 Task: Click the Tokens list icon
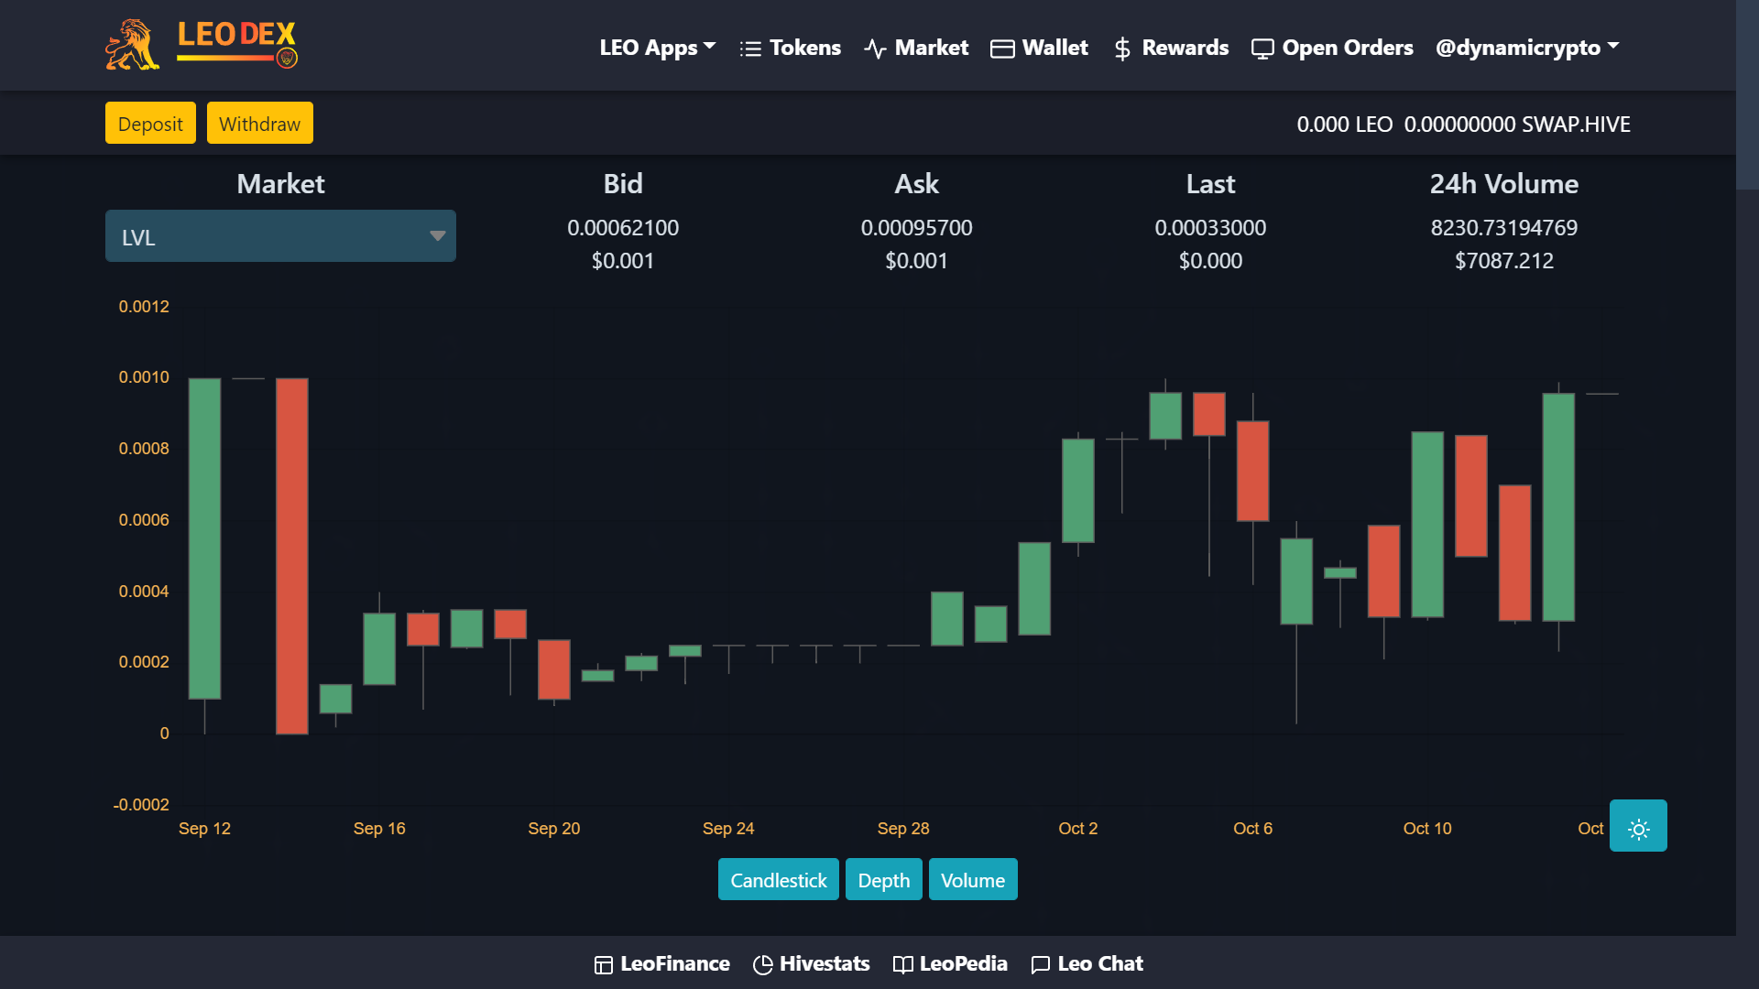point(750,49)
